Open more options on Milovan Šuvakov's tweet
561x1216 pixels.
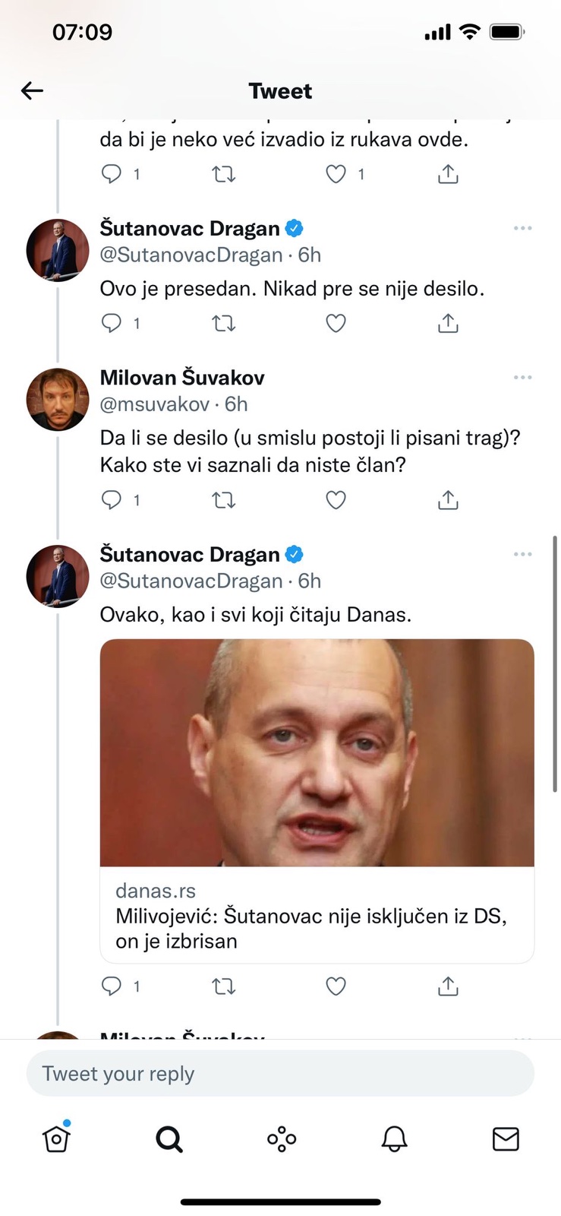(x=522, y=378)
